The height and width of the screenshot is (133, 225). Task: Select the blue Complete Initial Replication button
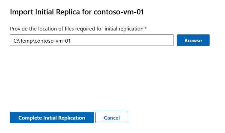(x=52, y=118)
